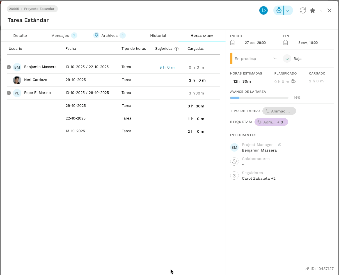Viewport: 339px width, 275px height.
Task: Click Carol Zabaleta +2 followers
Action: [x=259, y=179]
